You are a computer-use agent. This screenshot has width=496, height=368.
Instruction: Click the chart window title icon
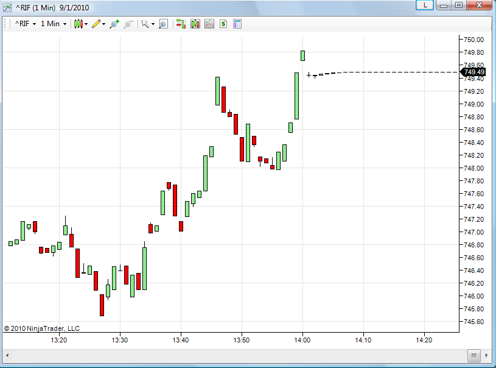tap(7, 7)
